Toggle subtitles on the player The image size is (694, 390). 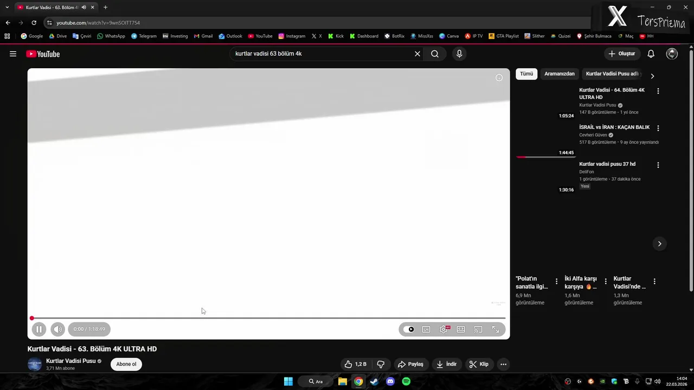click(426, 329)
